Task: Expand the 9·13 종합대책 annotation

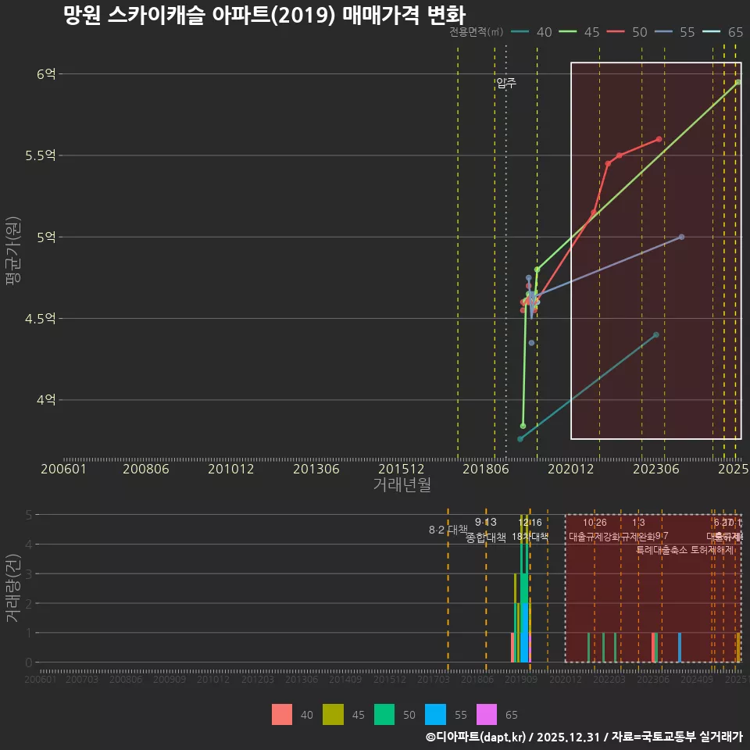Action: click(485, 530)
